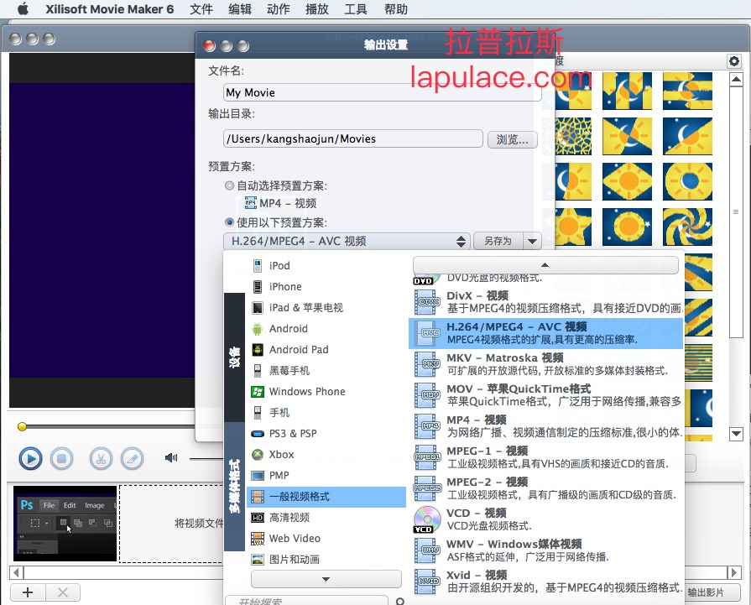This screenshot has width=751, height=605.
Task: Choose 高清视频 HD category
Action: tap(326, 518)
